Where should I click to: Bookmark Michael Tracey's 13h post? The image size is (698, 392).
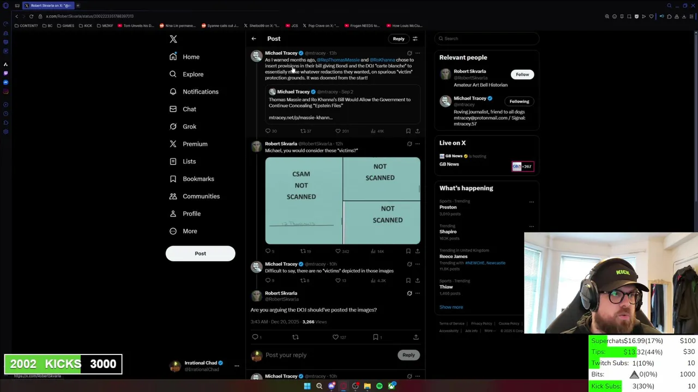tap(408, 131)
